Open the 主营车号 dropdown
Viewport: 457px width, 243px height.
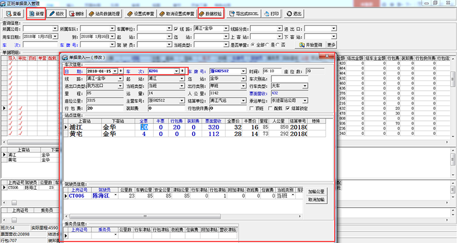[182, 100]
